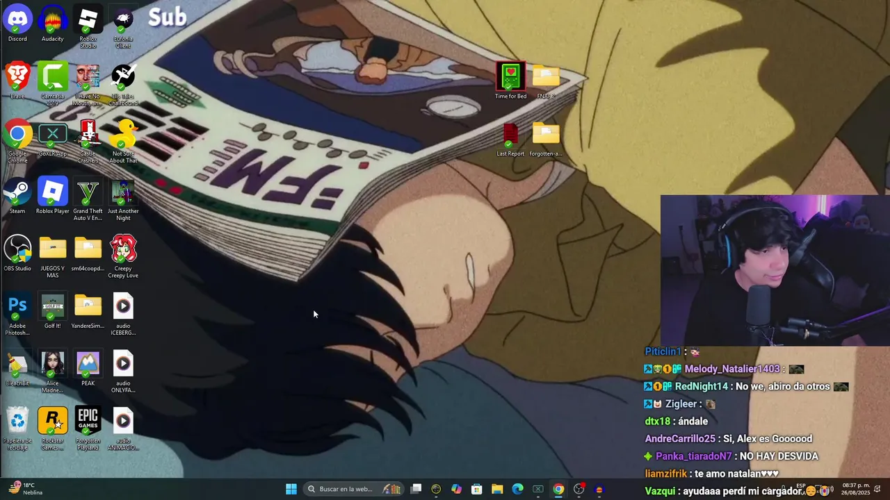This screenshot has height=500, width=890.
Task: Open the Brave browser desktop icon
Action: pyautogui.click(x=17, y=81)
